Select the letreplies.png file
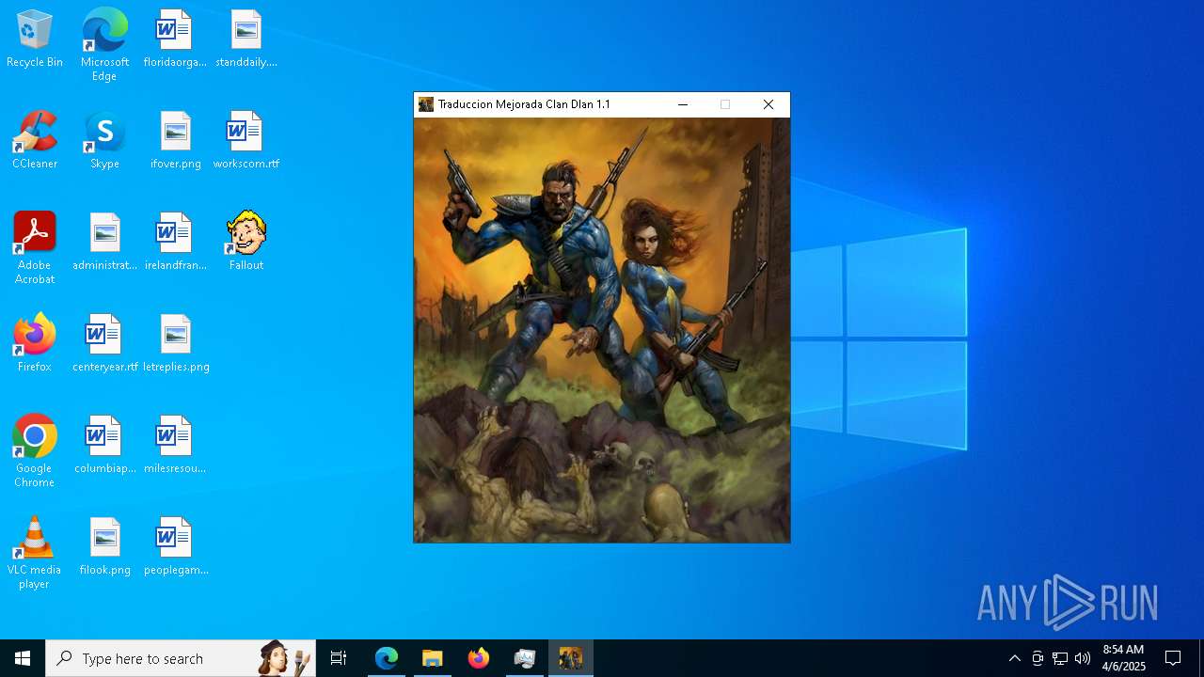The height and width of the screenshot is (677, 1204). point(176,344)
